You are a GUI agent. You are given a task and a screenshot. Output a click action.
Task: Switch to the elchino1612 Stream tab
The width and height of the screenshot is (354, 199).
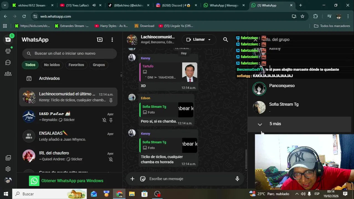pos(33,5)
